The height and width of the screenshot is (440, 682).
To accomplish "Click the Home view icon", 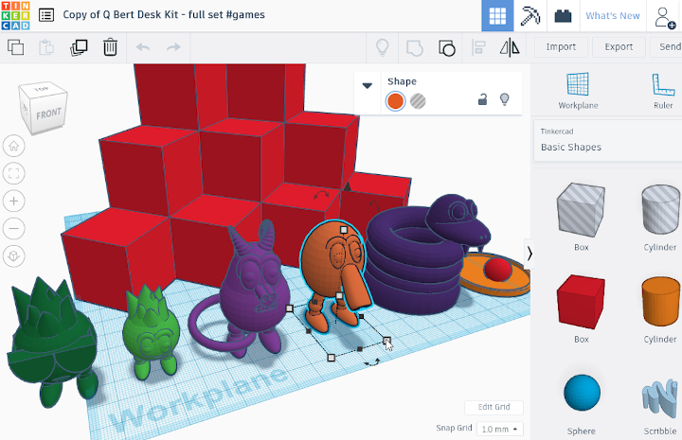I will click(x=14, y=146).
